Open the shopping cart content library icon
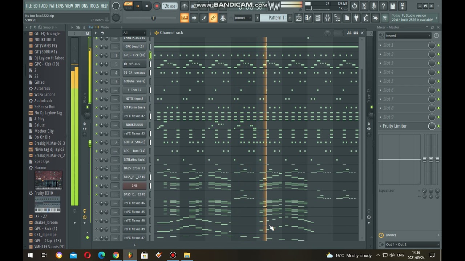Screen dimensions: 465x261 click(x=385, y=18)
